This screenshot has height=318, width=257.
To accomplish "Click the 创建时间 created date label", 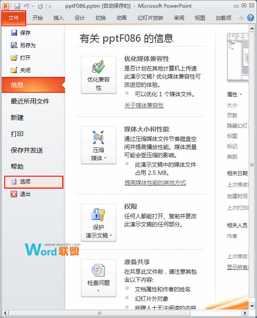I will [237, 196].
